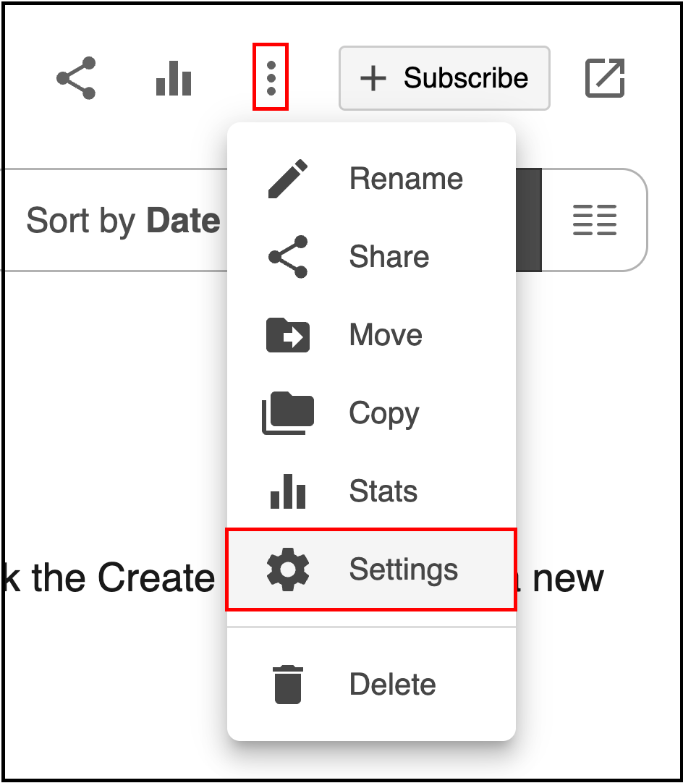The height and width of the screenshot is (783, 683).
Task: Click the gear icon beside Settings
Action: coord(288,570)
